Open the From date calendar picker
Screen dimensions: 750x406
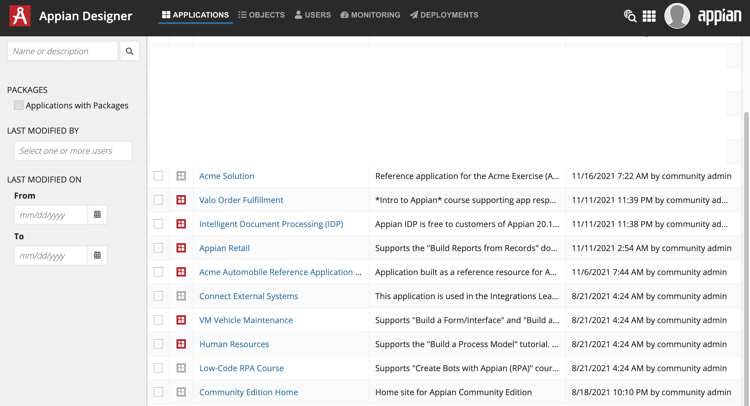97,215
